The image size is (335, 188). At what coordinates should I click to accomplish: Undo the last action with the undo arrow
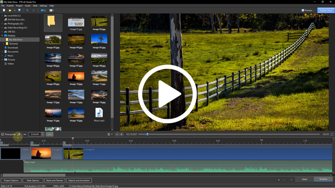pos(27,10)
